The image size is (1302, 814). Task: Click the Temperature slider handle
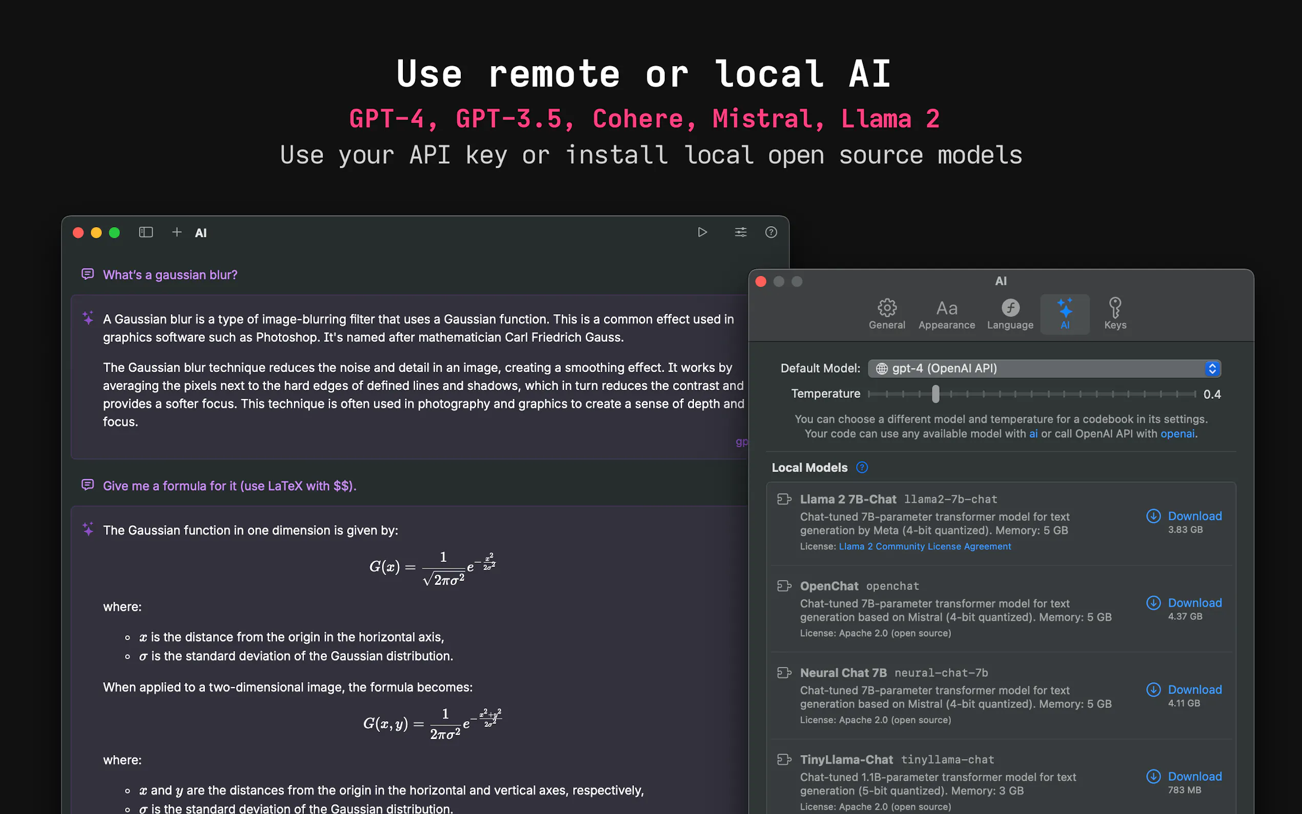pos(935,394)
